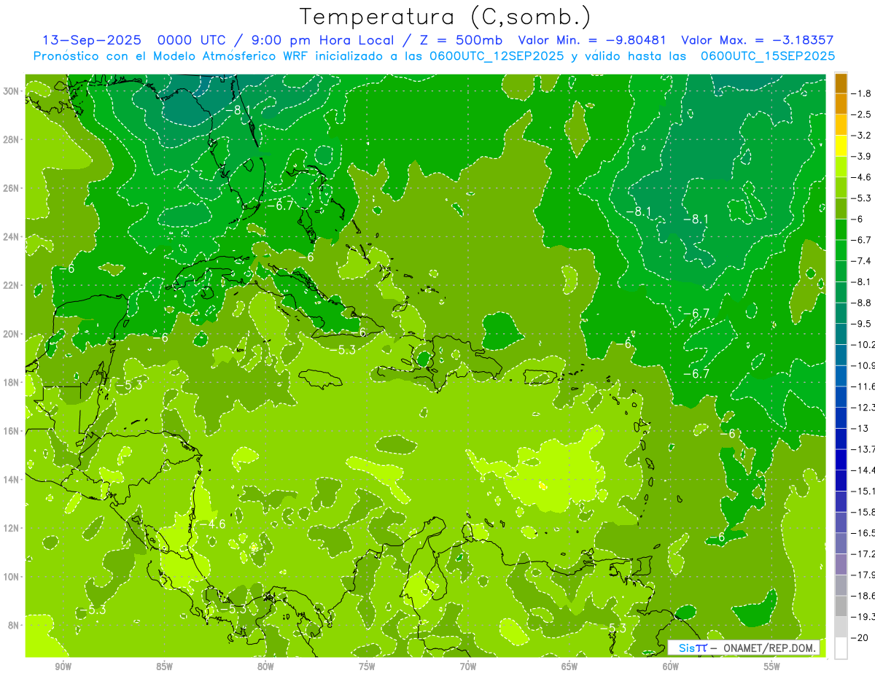Screen dimensions: 875x676
Task: Click the '14N' latitude axis label
Action: coord(11,479)
